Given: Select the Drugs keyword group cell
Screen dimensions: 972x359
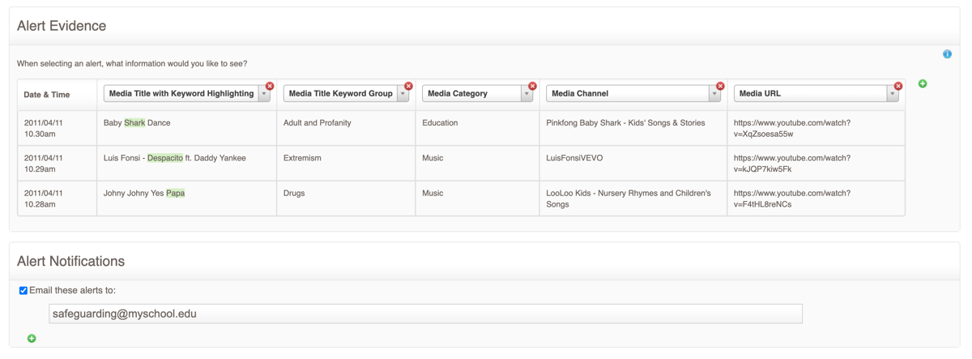Looking at the screenshot, I should 346,199.
